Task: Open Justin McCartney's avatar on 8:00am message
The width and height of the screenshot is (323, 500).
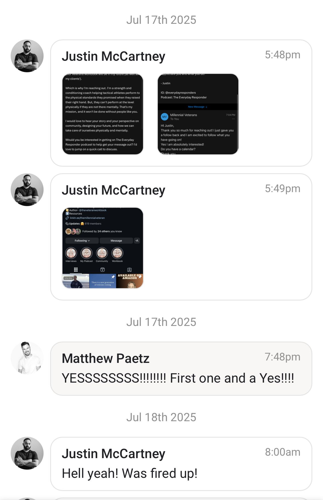Action: [x=27, y=453]
